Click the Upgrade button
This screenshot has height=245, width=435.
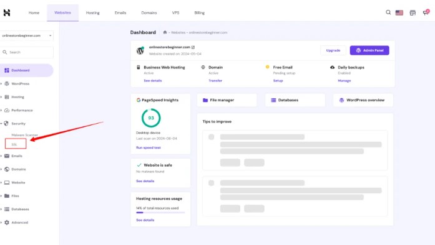[333, 50]
